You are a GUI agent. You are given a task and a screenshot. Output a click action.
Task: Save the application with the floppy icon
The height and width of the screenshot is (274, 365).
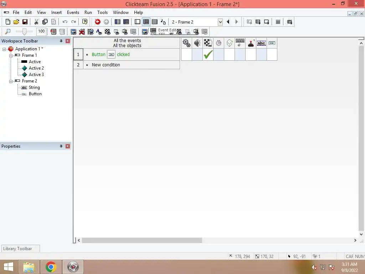[x=25, y=22]
